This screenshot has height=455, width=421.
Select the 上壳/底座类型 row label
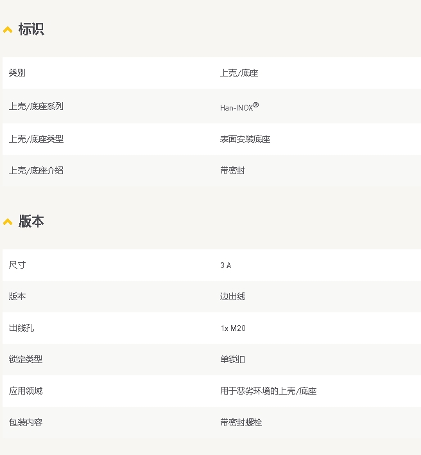[36, 139]
